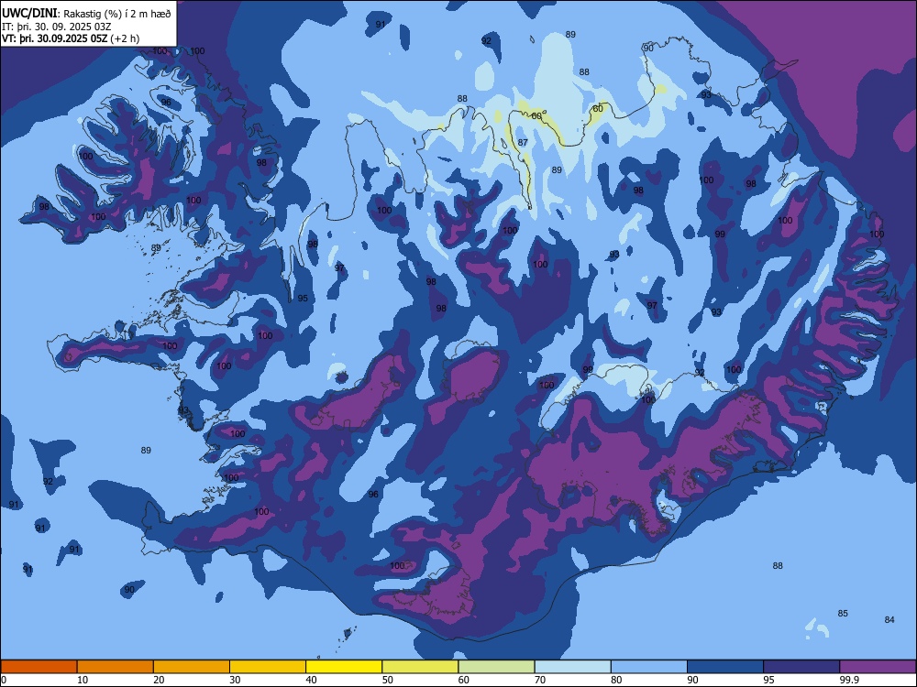Click the title 'UWC/DINI: Rakastig (%) í 2 m hæð'
The image size is (917, 687).
(86, 14)
